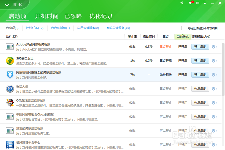Screen dimensions: 225x150
Task: Click the down arrow collapse icon
Action: click(7, 4)
